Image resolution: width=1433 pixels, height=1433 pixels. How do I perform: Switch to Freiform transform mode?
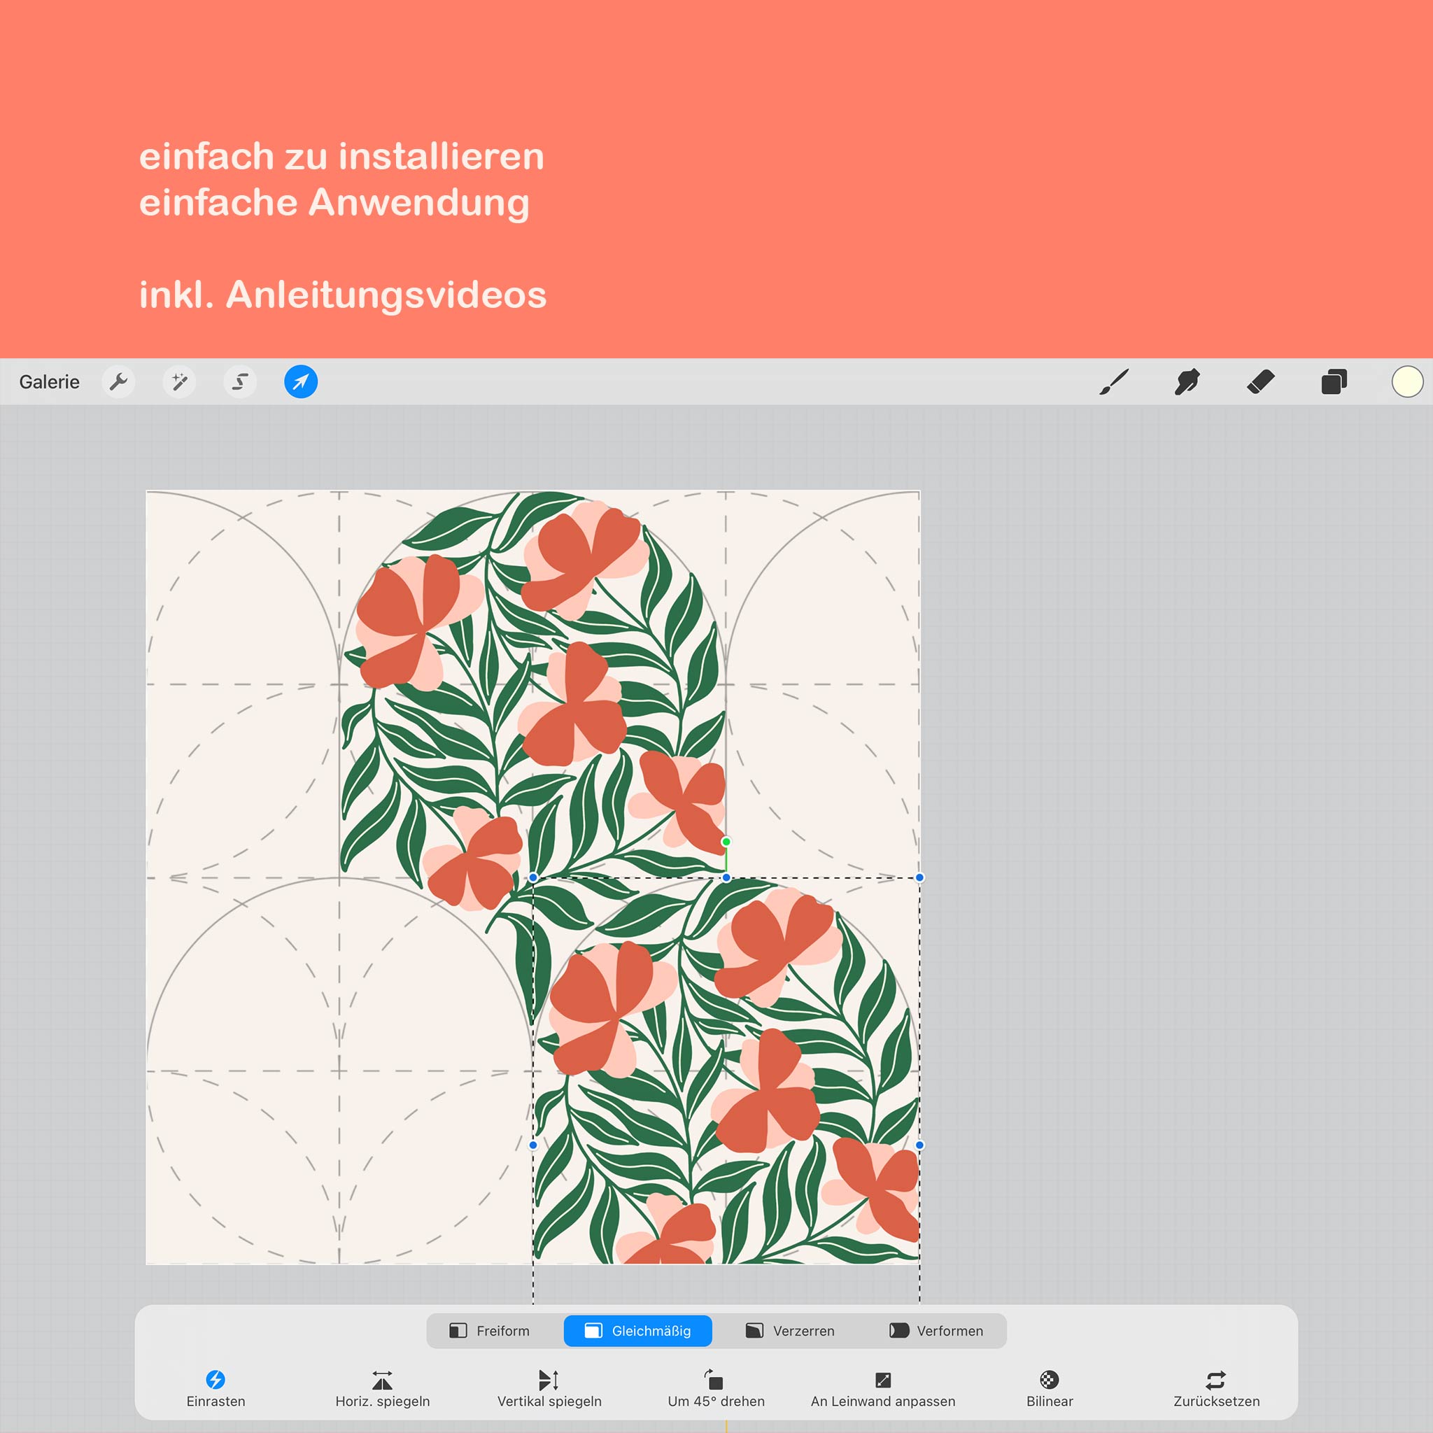[x=490, y=1331]
